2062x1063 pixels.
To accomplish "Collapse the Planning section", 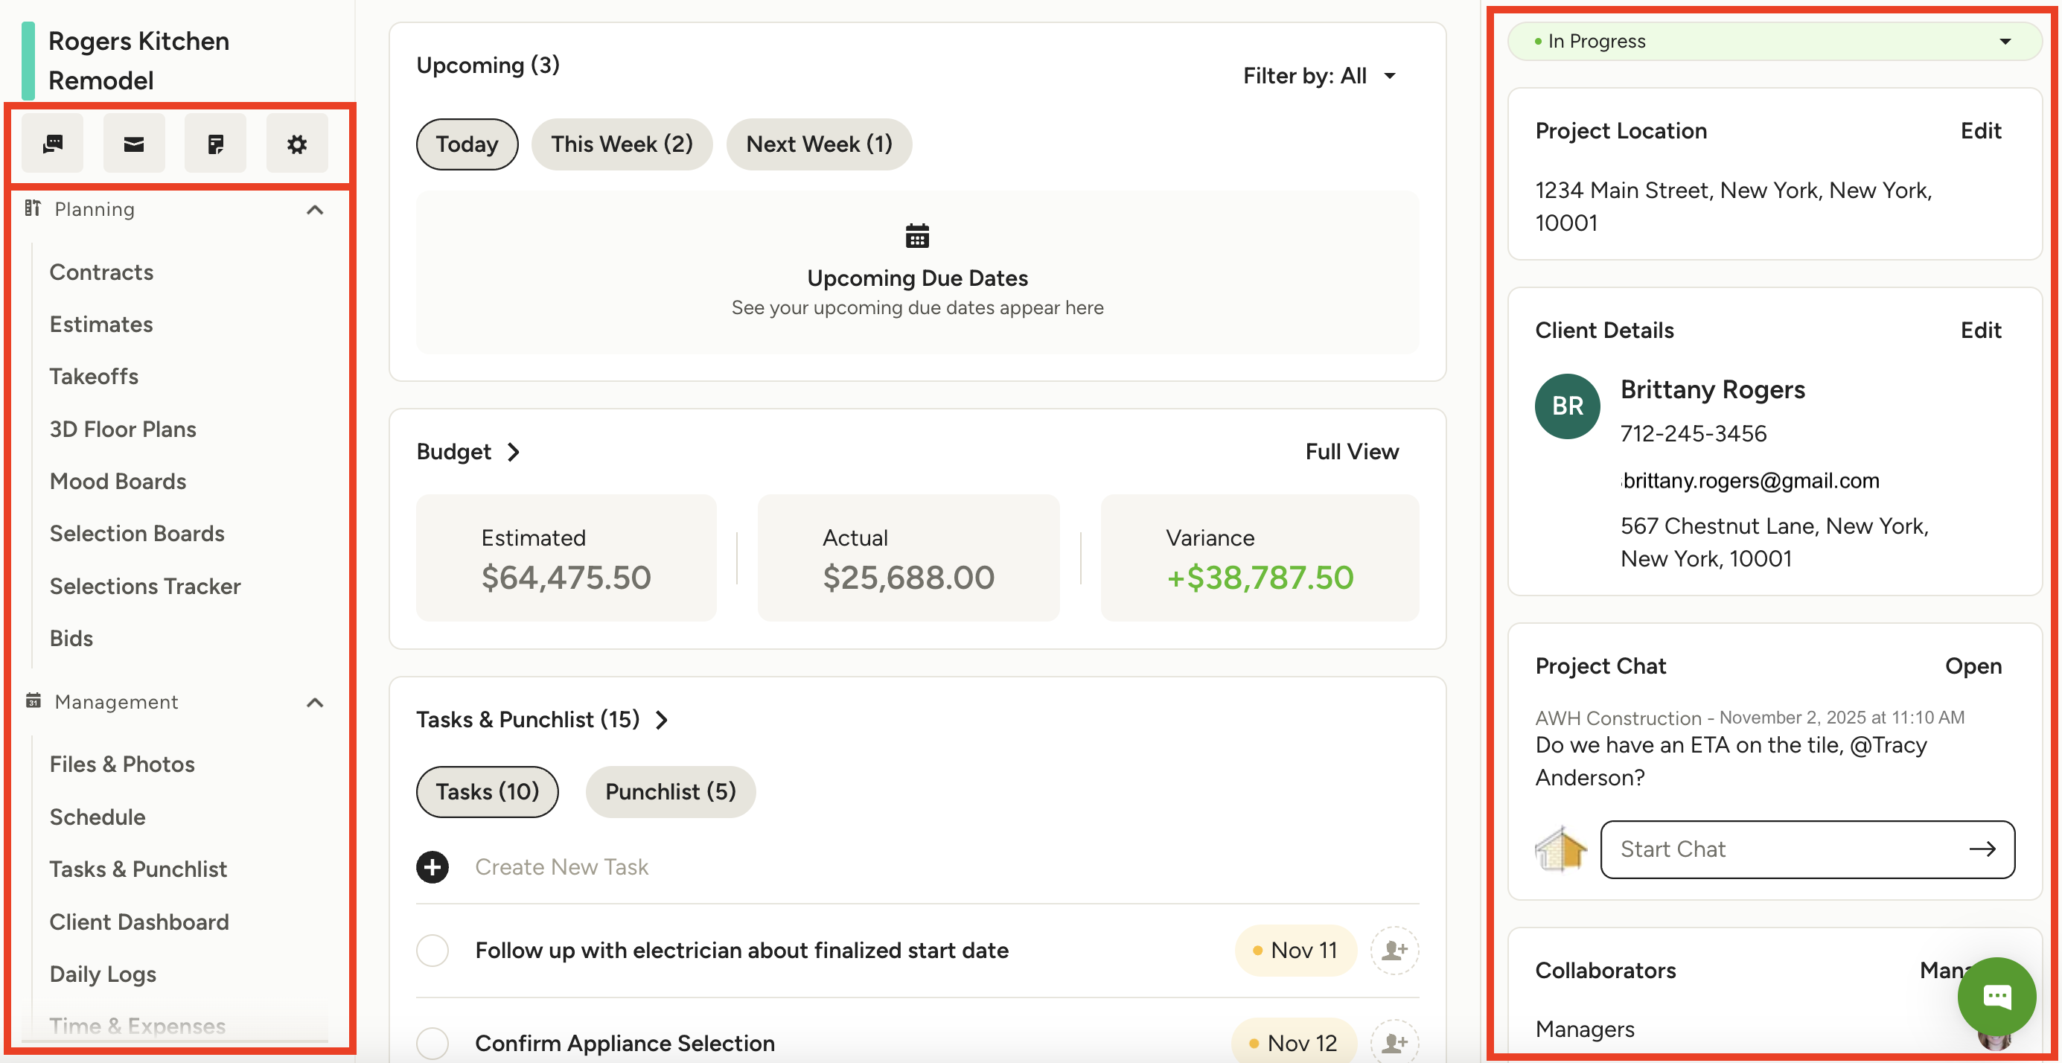I will coord(316,210).
